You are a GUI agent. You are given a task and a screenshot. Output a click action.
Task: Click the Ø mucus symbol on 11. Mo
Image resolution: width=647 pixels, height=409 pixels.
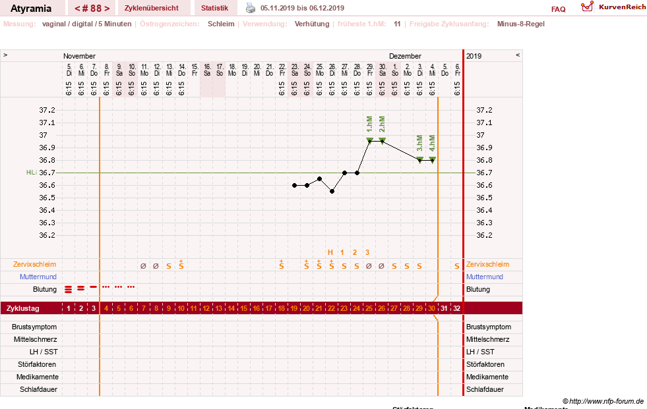(143, 266)
